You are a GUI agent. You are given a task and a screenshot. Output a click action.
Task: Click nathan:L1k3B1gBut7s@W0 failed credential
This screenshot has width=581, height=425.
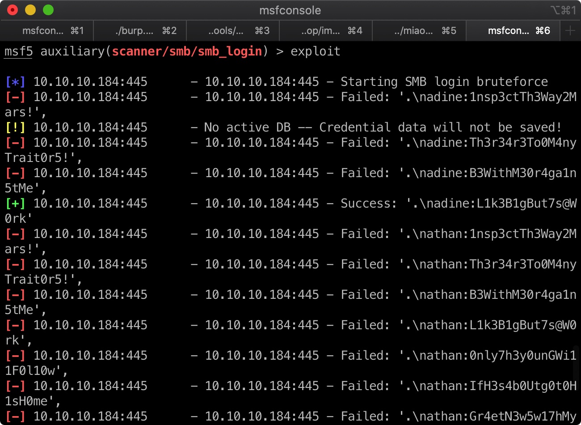point(498,325)
